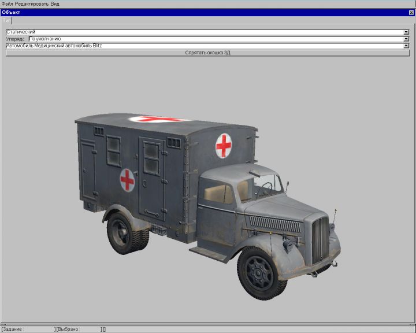The height and width of the screenshot is (333, 416).
Task: Click the Выбрано status bar field
Action: coord(78,329)
